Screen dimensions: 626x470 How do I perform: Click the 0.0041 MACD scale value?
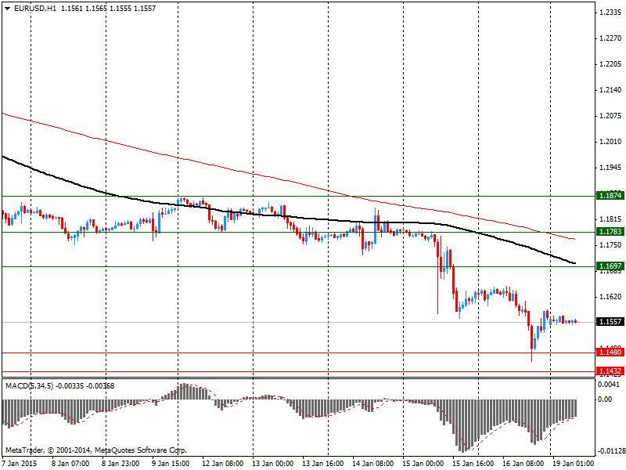pos(609,385)
